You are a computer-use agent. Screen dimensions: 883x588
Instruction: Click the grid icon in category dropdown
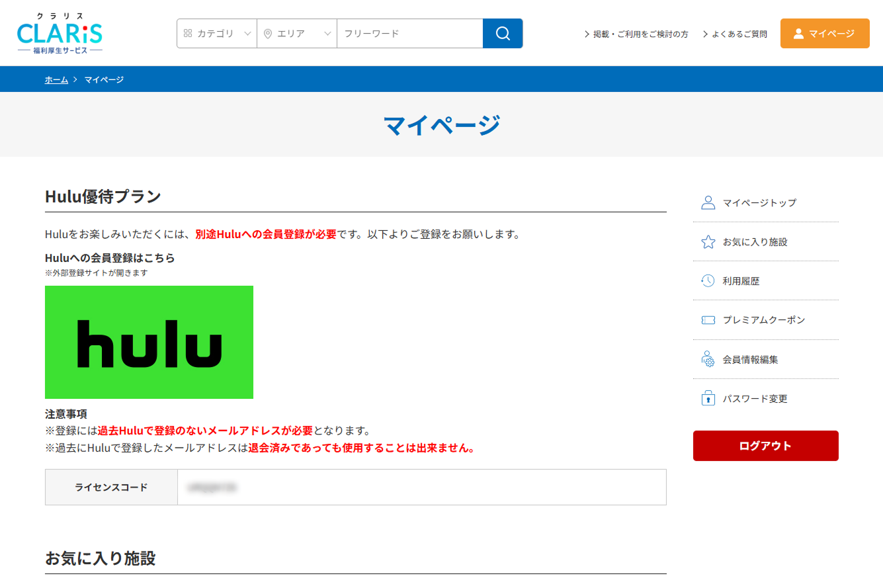tap(188, 33)
